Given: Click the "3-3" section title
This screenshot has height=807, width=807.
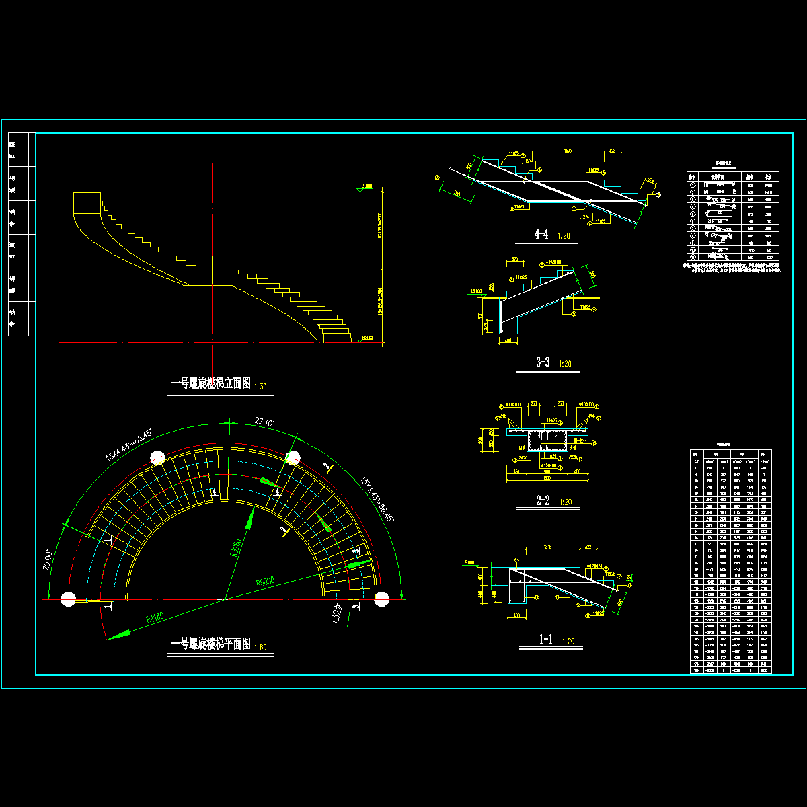Looking at the screenshot, I should click(543, 362).
